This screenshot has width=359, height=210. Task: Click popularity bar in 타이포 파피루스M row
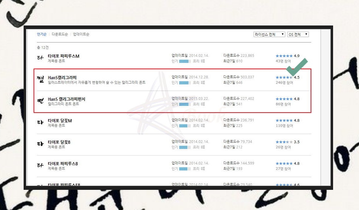(185, 61)
